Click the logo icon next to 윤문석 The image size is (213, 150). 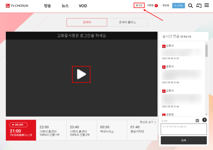click(x=164, y=67)
